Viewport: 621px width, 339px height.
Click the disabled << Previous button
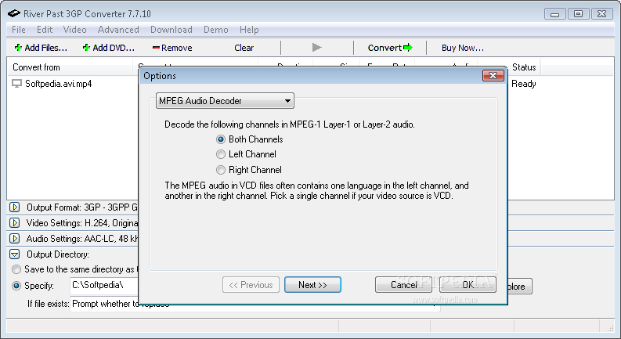[x=251, y=285]
